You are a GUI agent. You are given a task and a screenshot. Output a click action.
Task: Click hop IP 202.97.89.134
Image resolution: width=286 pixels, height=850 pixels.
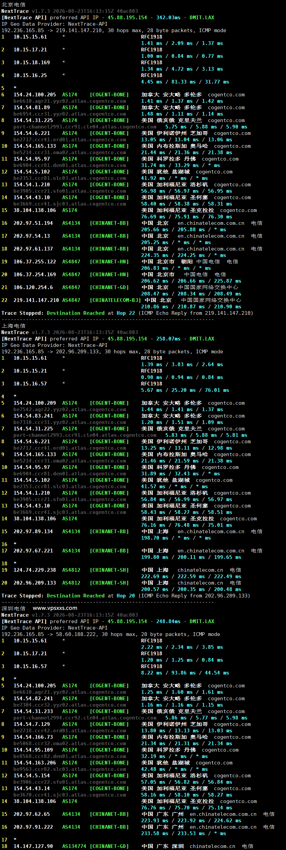click(x=33, y=532)
